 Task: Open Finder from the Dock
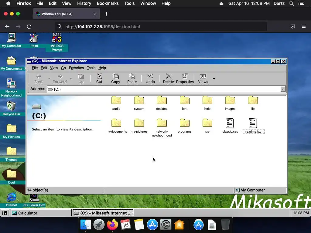click(x=85, y=225)
